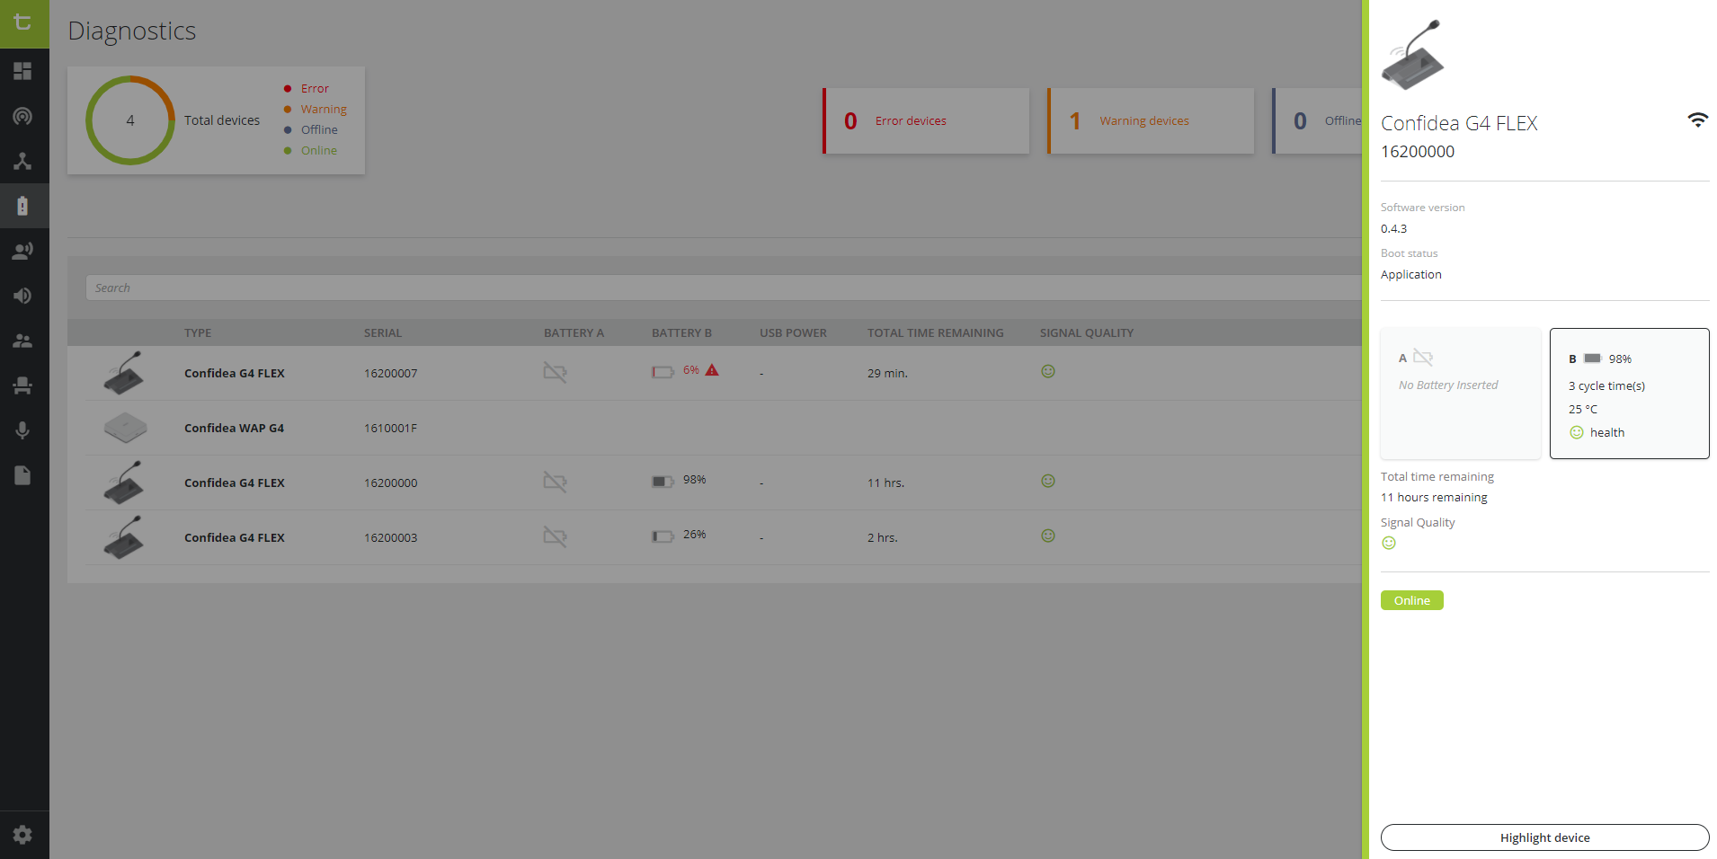This screenshot has height=859, width=1717.
Task: Select the Battery B 98% card
Action: coord(1629,394)
